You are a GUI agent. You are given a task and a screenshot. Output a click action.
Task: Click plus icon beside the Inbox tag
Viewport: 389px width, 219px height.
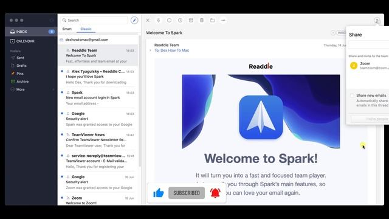(x=333, y=33)
